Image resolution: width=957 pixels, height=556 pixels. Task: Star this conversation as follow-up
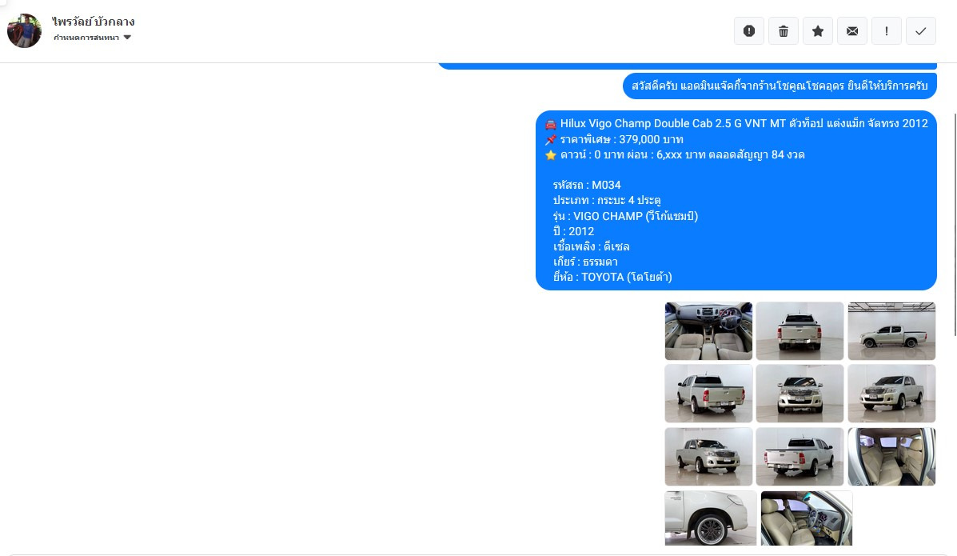click(x=818, y=31)
